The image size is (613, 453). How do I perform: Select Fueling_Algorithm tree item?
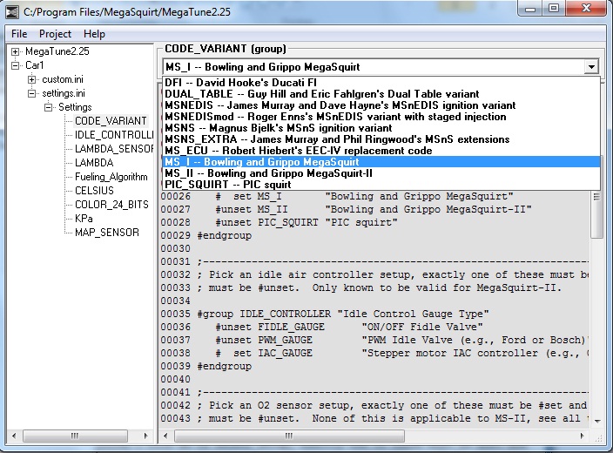pyautogui.click(x=111, y=177)
